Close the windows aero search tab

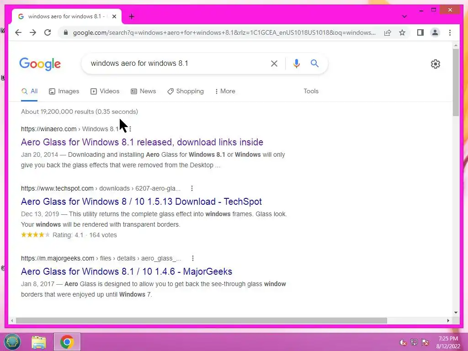click(x=114, y=17)
